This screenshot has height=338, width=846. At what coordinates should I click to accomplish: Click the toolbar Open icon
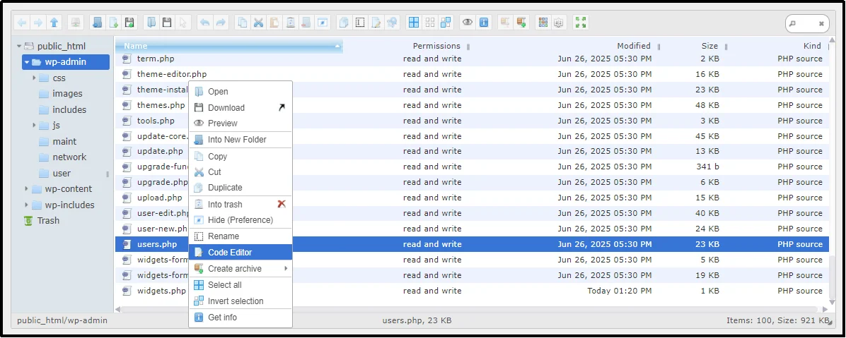[151, 22]
